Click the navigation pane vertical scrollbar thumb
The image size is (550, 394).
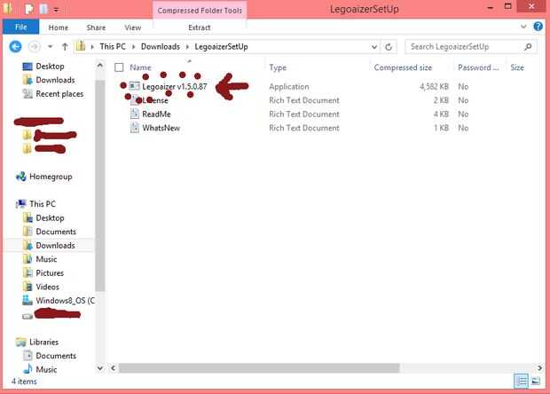100,186
